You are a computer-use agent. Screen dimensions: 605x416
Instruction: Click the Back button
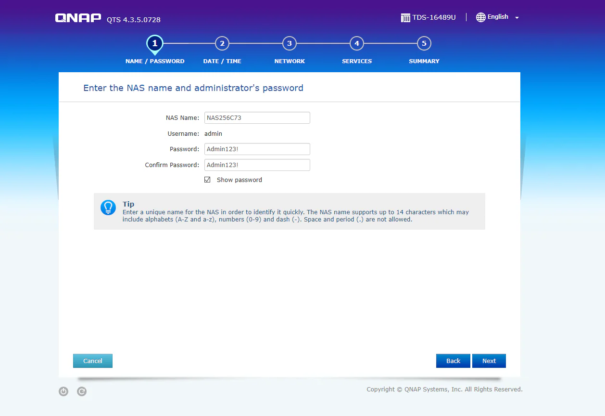tap(453, 361)
